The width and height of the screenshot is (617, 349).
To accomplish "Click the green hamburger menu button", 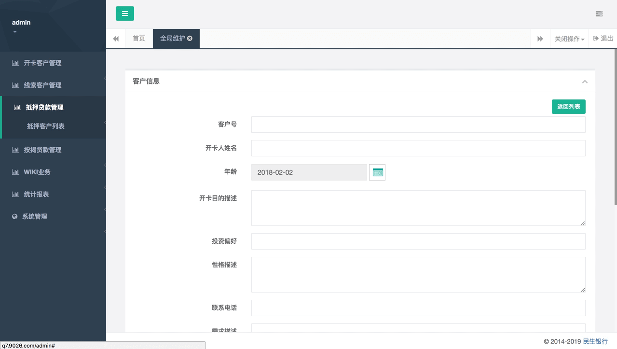I will (124, 14).
